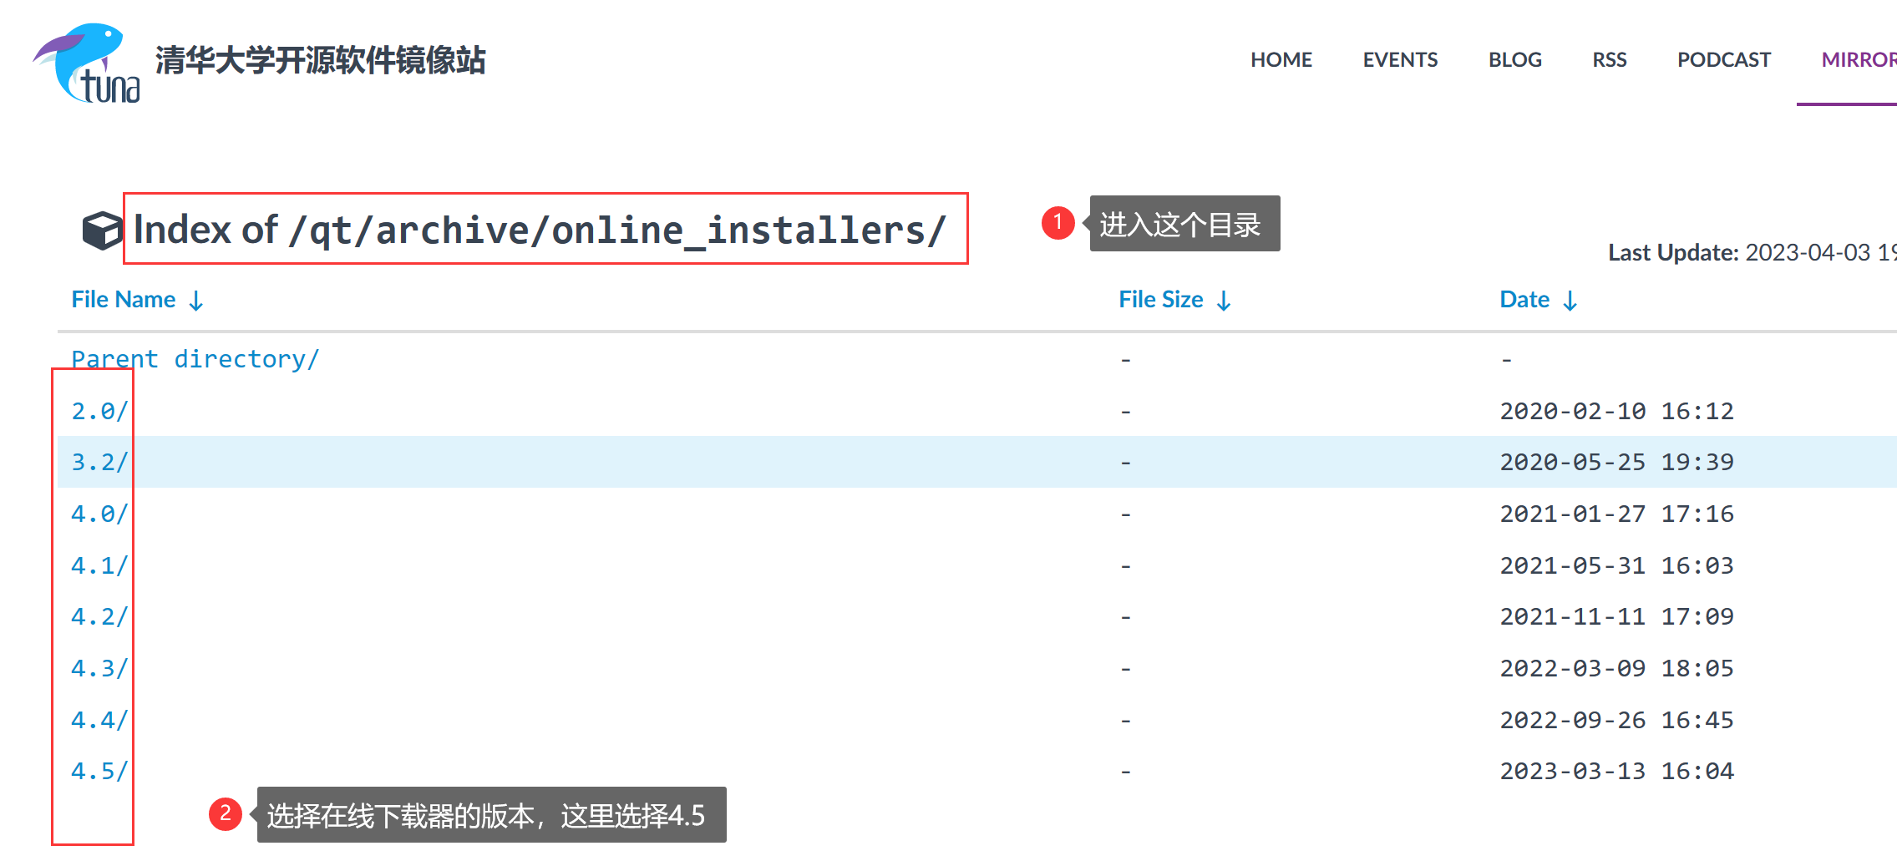
Task: Select date text 2020-02-10 16:12
Action: pos(1616,411)
